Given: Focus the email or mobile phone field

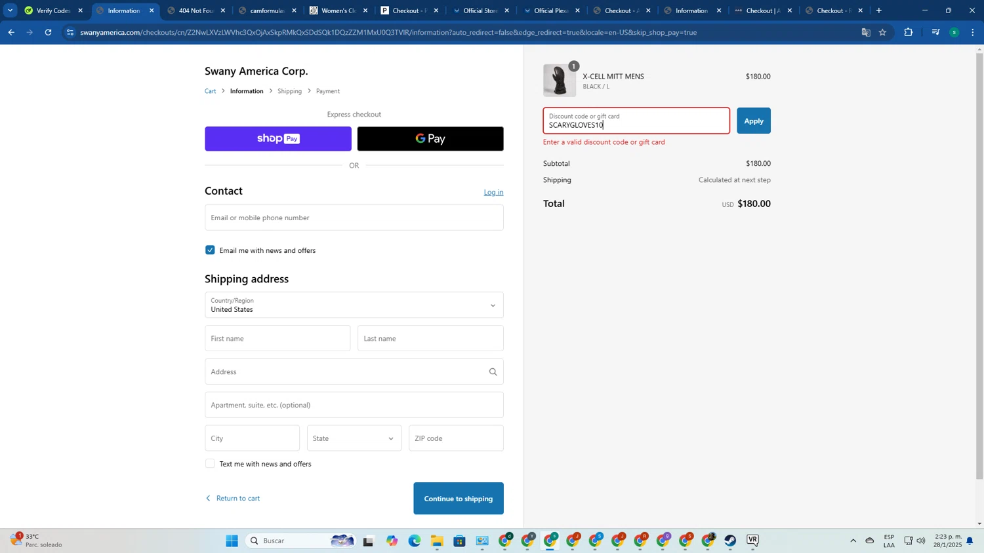Looking at the screenshot, I should click(x=354, y=218).
